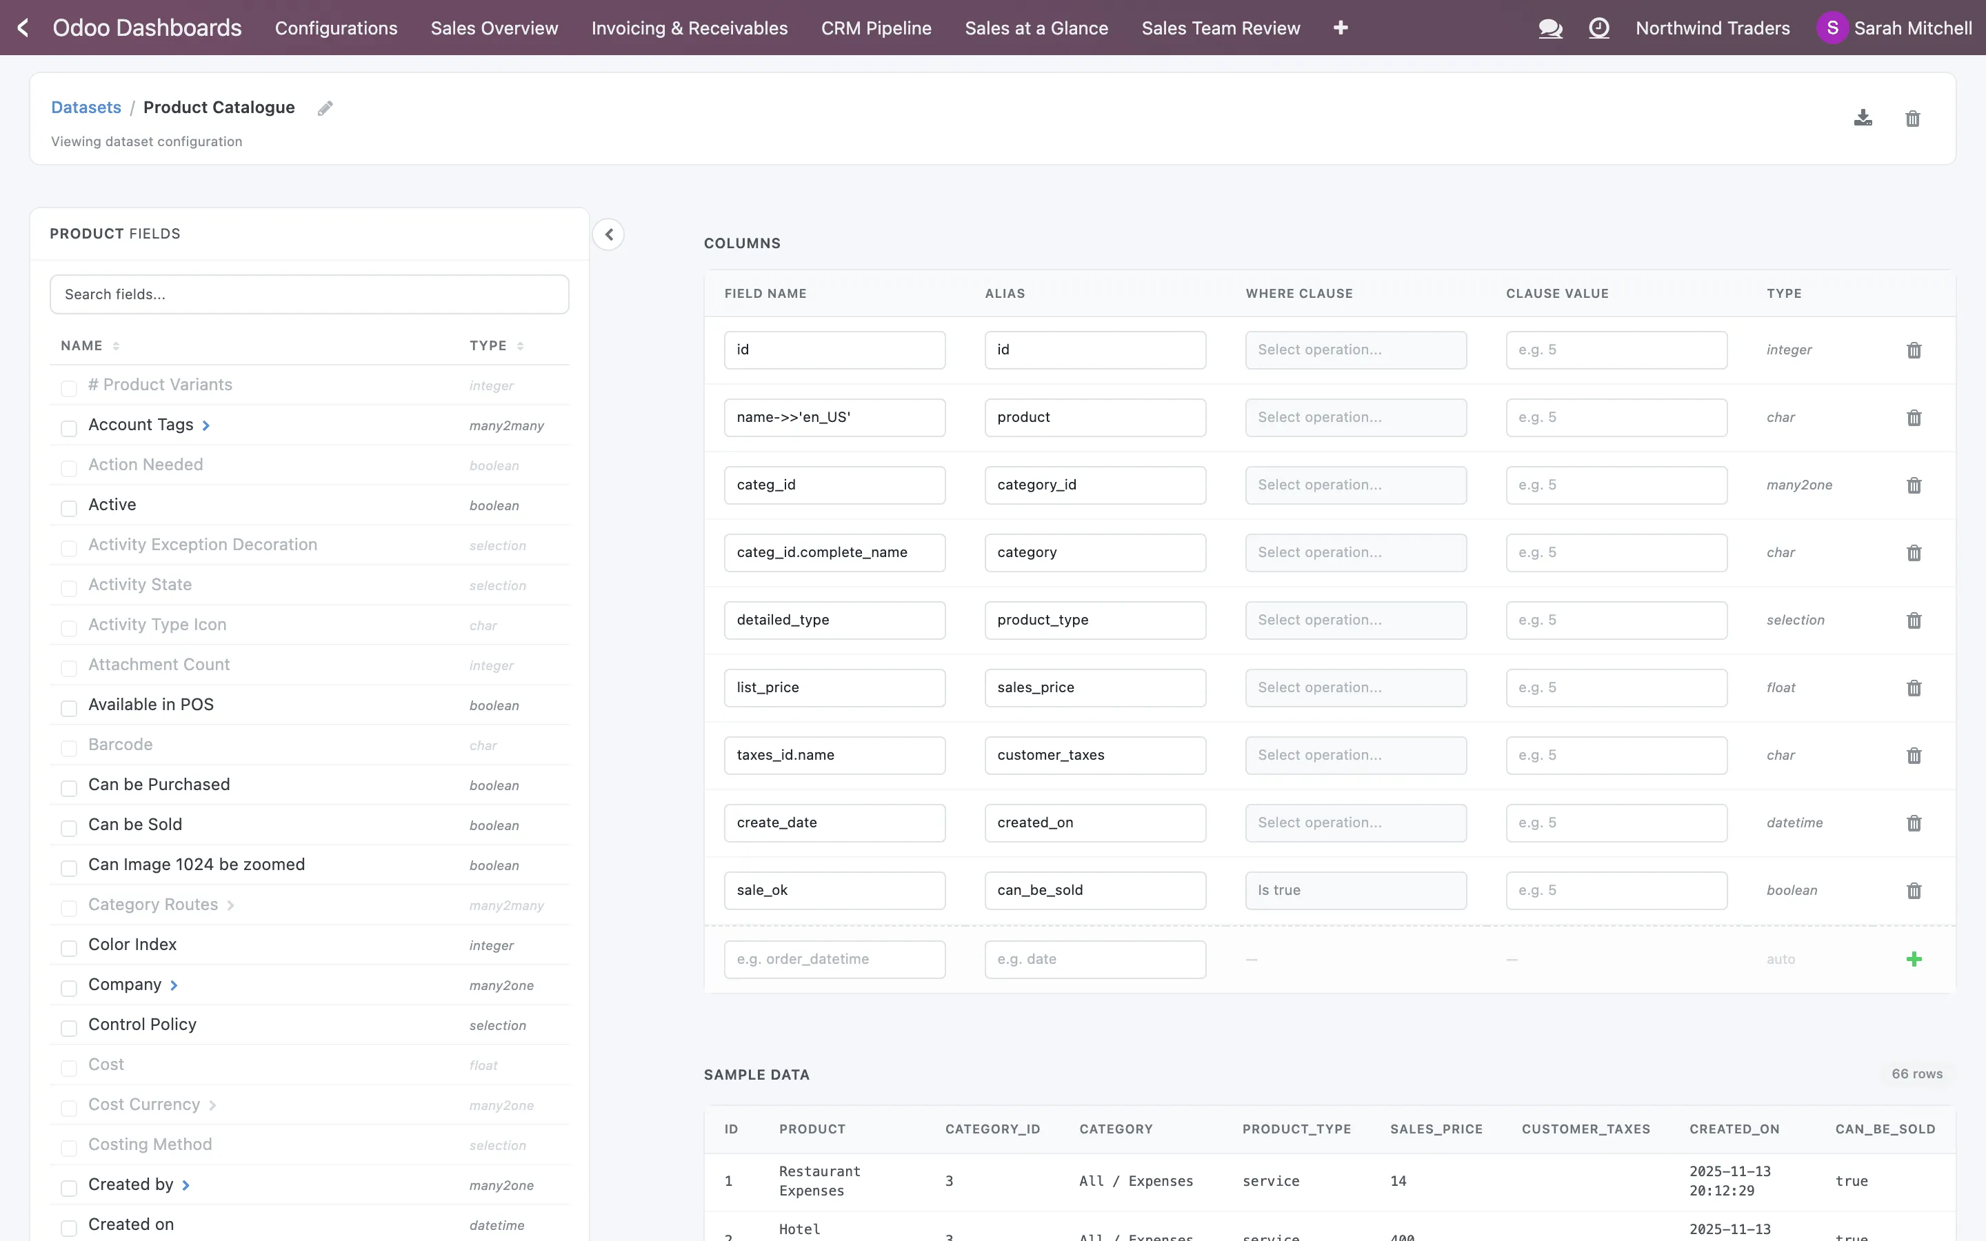Tick the Control Policy checkbox
Image resolution: width=1986 pixels, height=1241 pixels.
(69, 1027)
